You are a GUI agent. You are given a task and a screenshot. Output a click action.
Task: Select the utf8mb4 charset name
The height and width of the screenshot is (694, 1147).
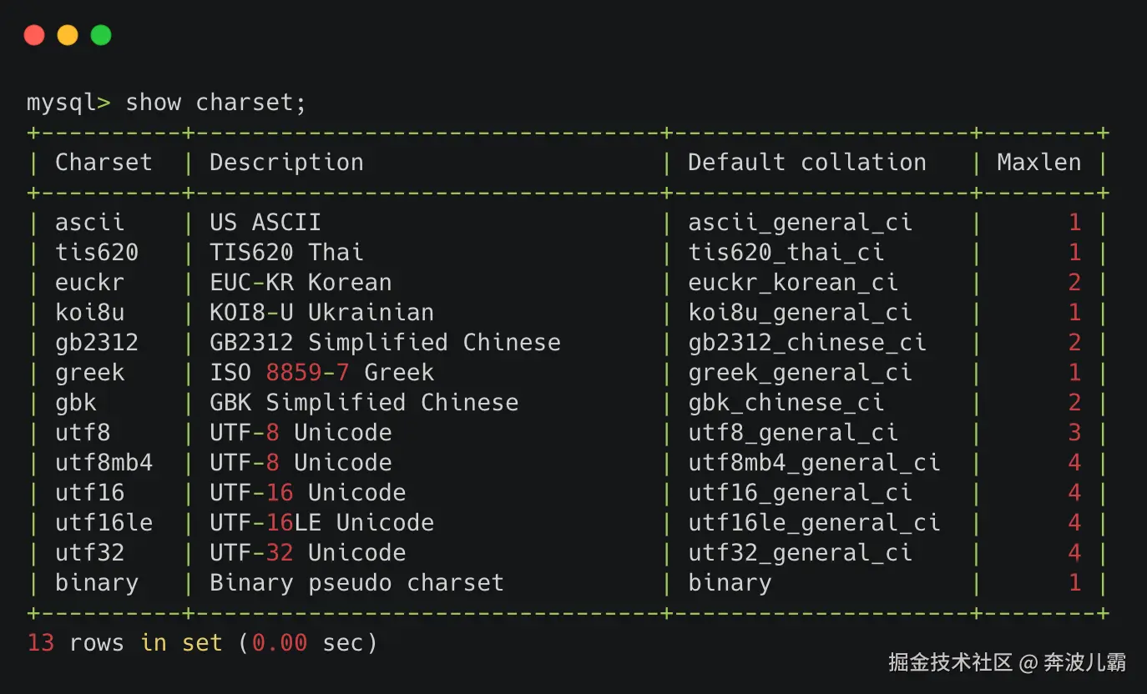coord(104,463)
